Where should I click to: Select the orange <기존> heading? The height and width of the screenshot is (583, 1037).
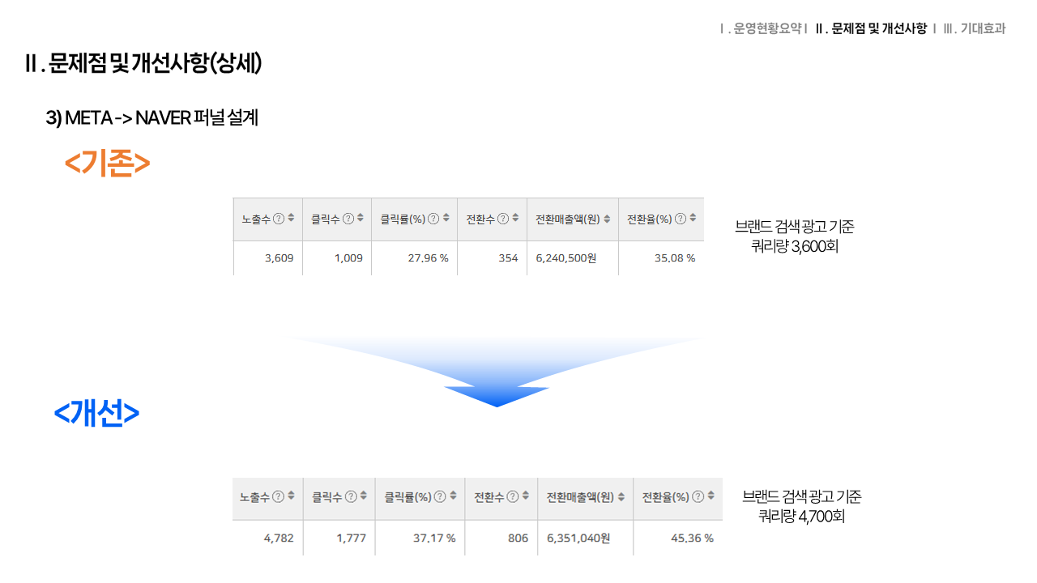click(x=107, y=164)
